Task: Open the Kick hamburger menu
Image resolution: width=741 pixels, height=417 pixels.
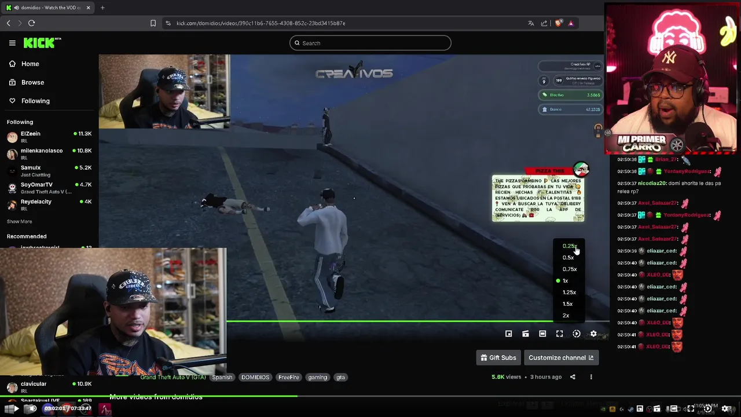Action: [x=12, y=43]
